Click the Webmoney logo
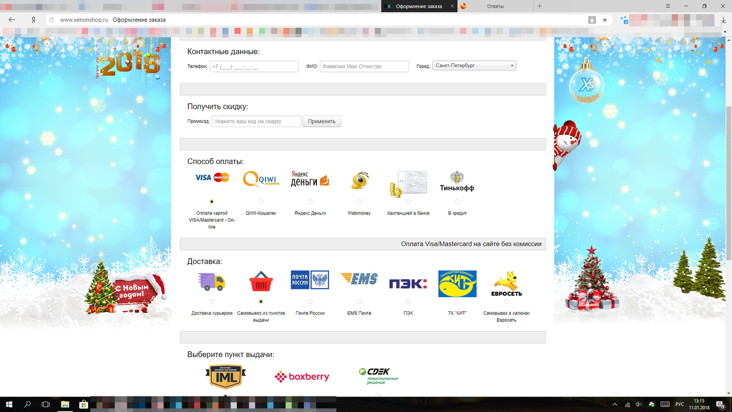 pyautogui.click(x=360, y=181)
